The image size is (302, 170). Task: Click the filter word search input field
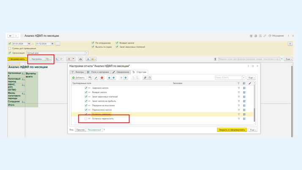click(x=249, y=59)
